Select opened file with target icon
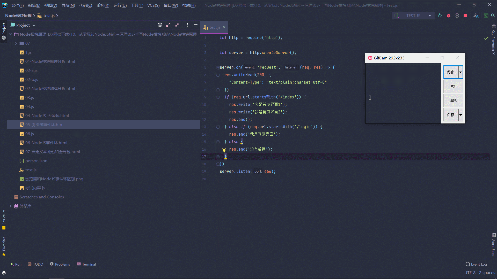497x279 pixels. point(160,25)
